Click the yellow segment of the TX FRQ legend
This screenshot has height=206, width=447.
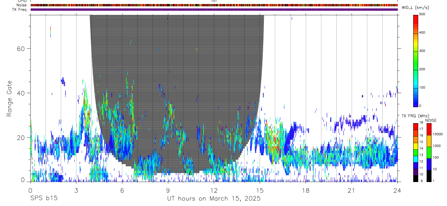pos(415,145)
